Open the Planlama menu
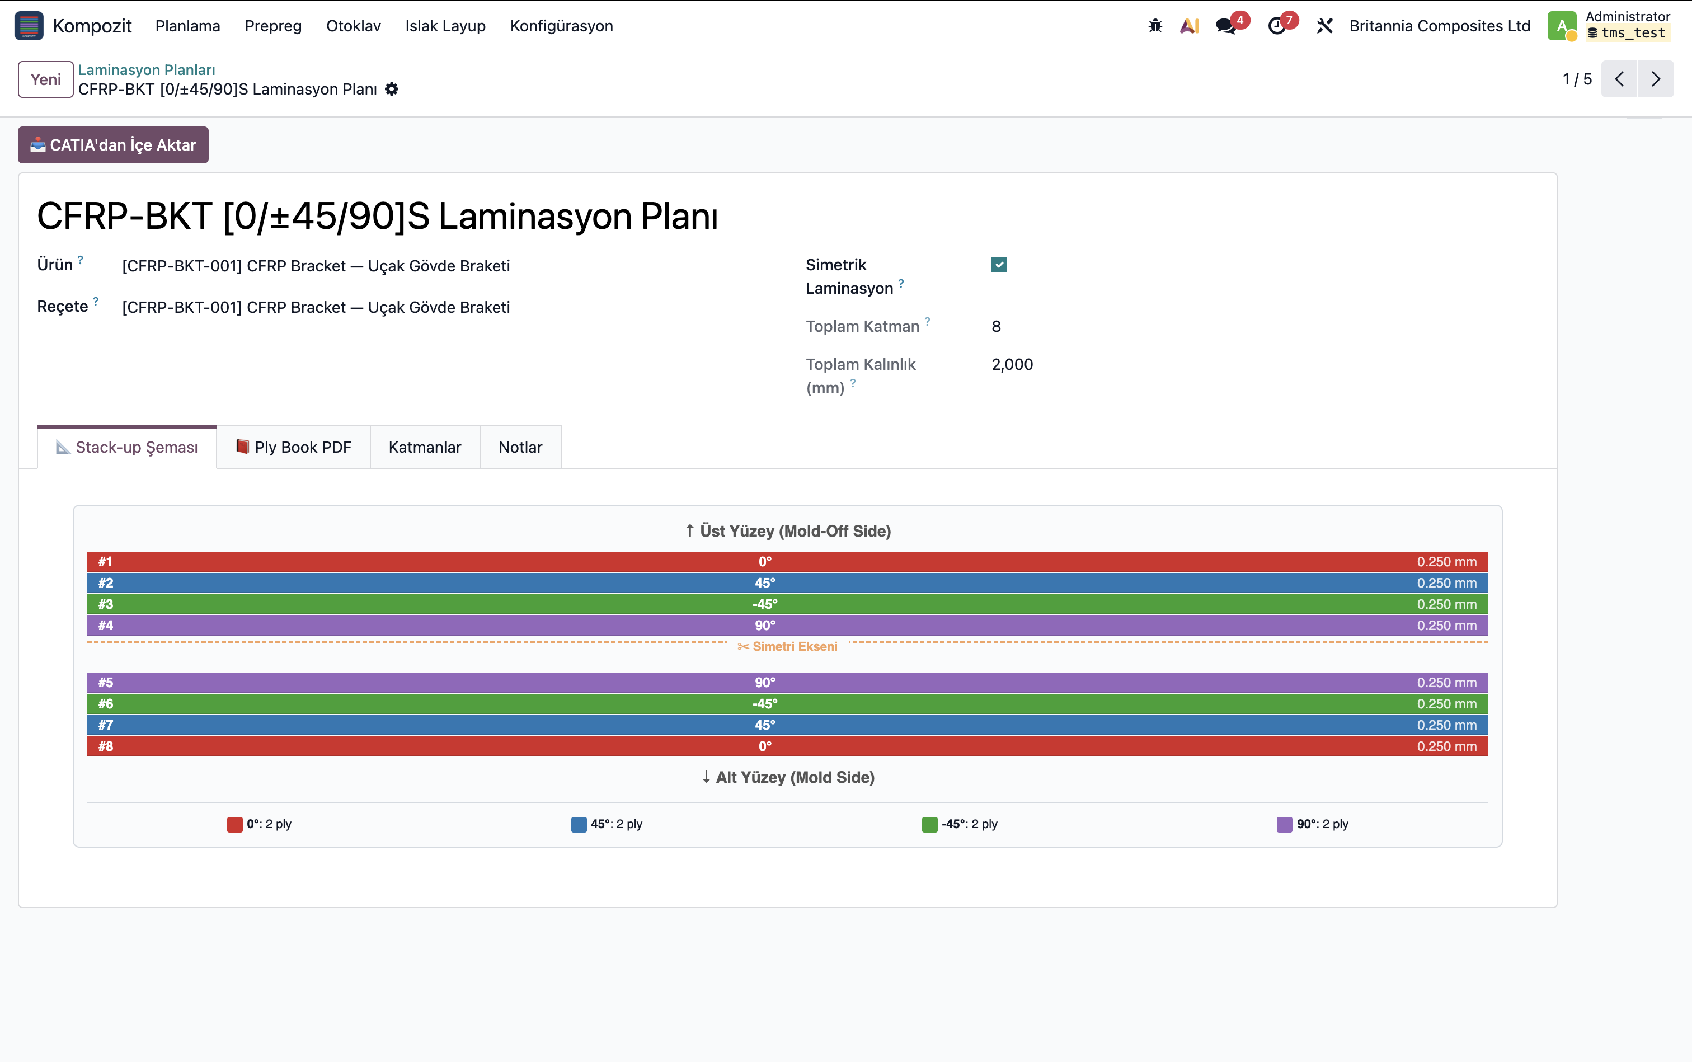The image size is (1692, 1062). [187, 26]
